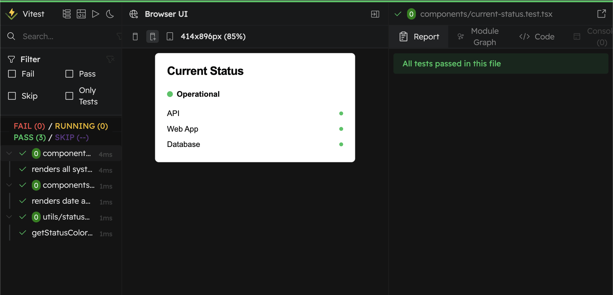Collapse the utils/status test group

[x=9, y=217]
